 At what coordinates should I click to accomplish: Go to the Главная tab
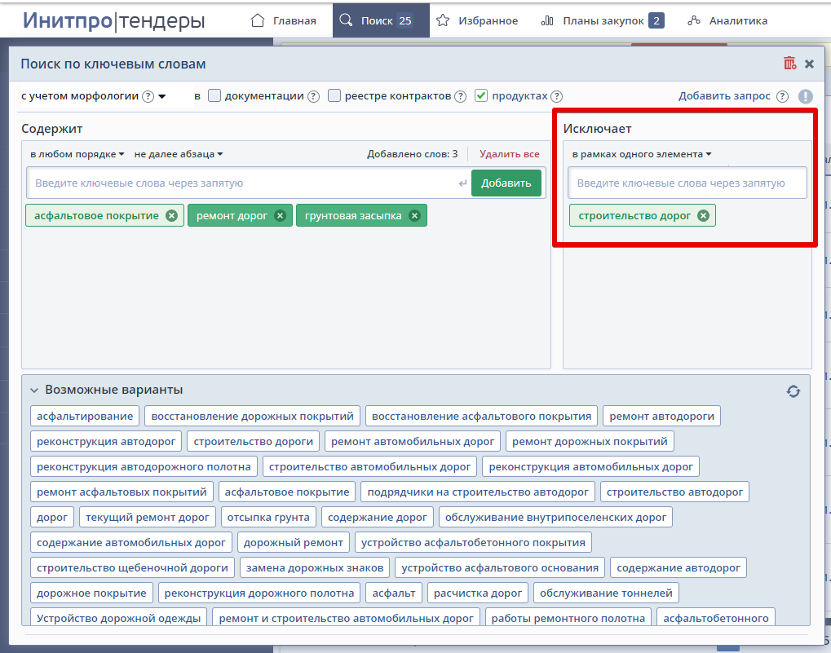point(284,20)
